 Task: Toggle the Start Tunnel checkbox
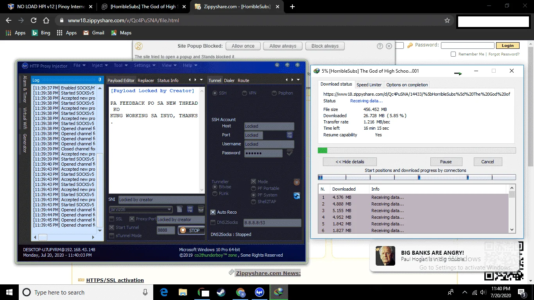[x=112, y=227]
